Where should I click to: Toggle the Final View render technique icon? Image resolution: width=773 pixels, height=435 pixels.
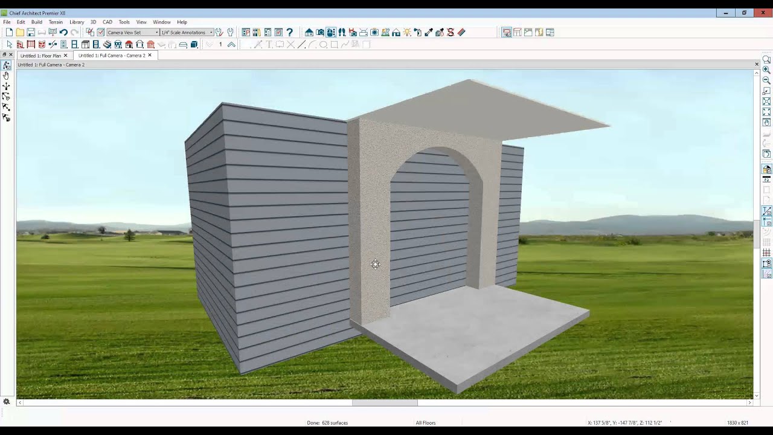point(506,32)
